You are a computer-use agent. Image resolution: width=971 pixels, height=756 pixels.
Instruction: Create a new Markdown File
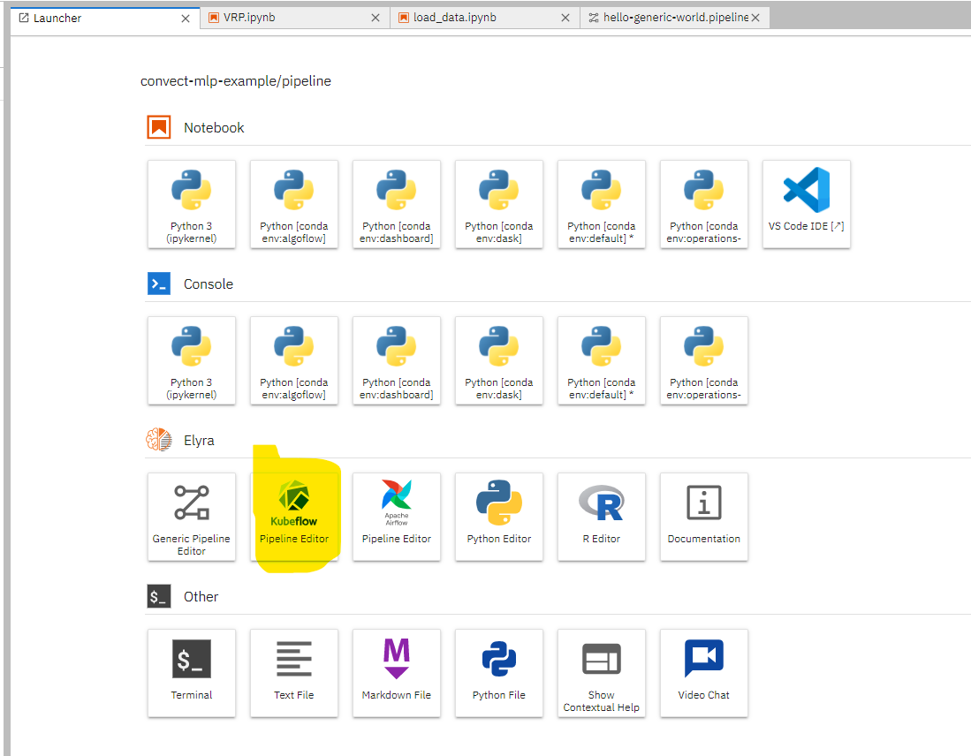397,673
